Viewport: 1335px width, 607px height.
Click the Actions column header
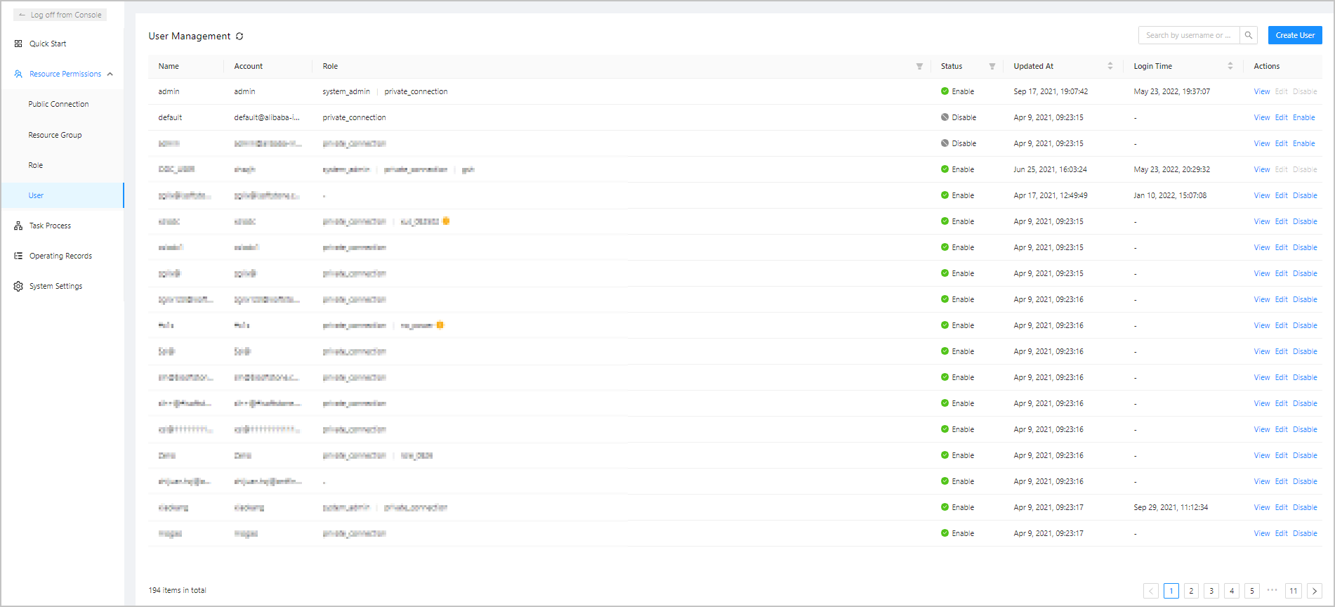point(1267,66)
